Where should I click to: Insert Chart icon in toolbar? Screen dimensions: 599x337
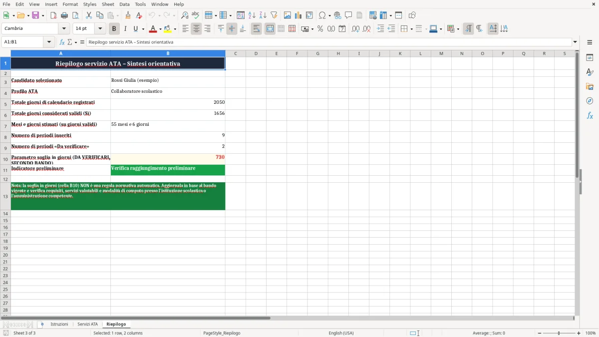[x=299, y=15]
